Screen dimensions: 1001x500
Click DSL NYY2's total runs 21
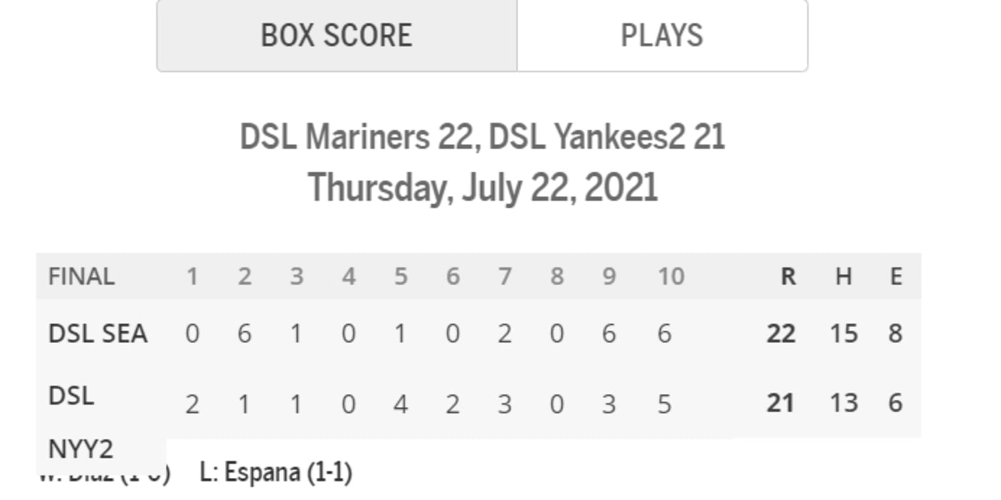pyautogui.click(x=781, y=404)
